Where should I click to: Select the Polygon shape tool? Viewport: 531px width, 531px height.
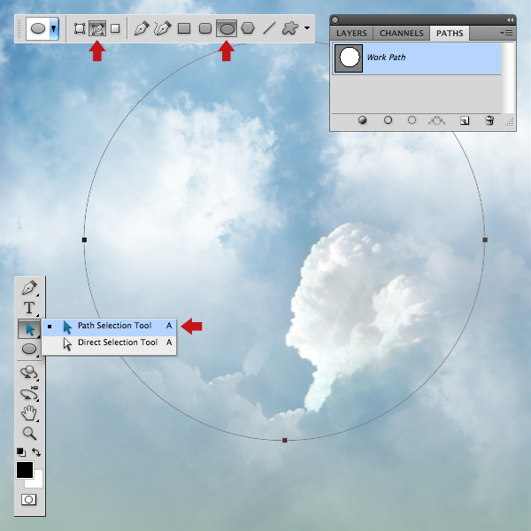[248, 28]
